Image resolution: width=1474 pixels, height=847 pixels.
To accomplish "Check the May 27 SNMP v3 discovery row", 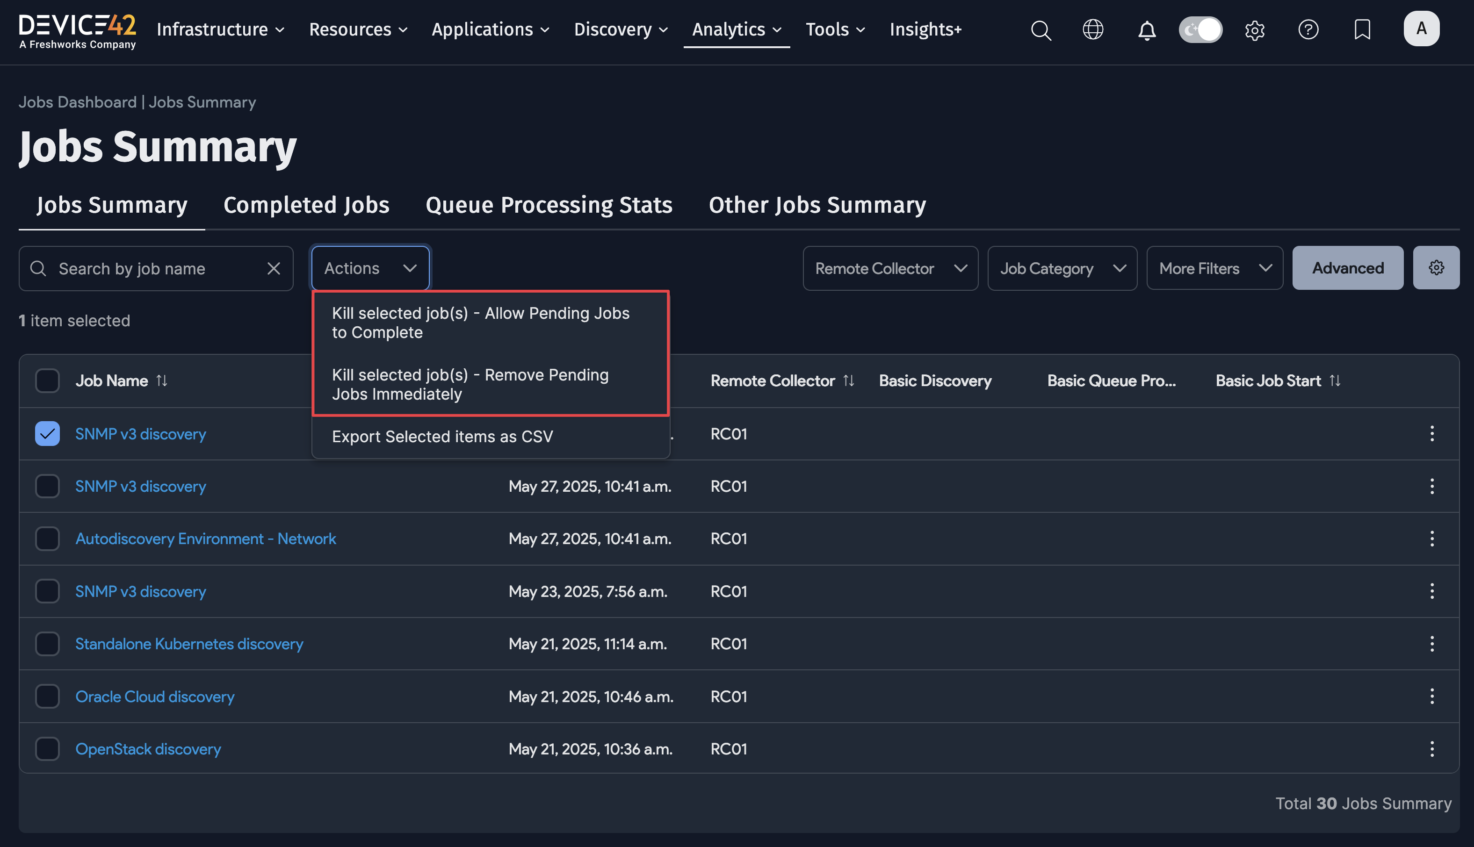I will coord(47,486).
